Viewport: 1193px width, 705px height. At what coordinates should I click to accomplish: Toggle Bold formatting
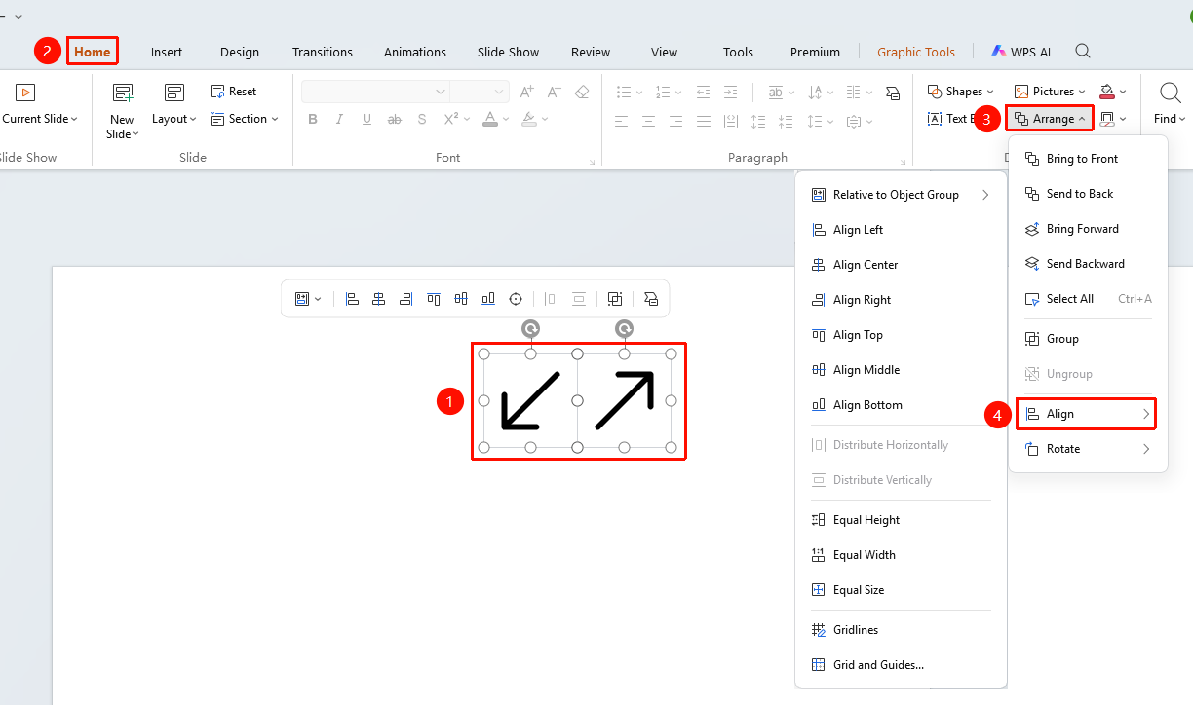click(x=313, y=120)
